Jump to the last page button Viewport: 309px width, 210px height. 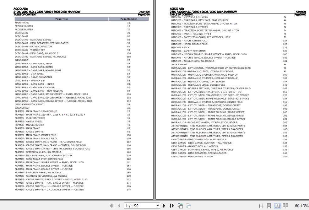(172, 206)
